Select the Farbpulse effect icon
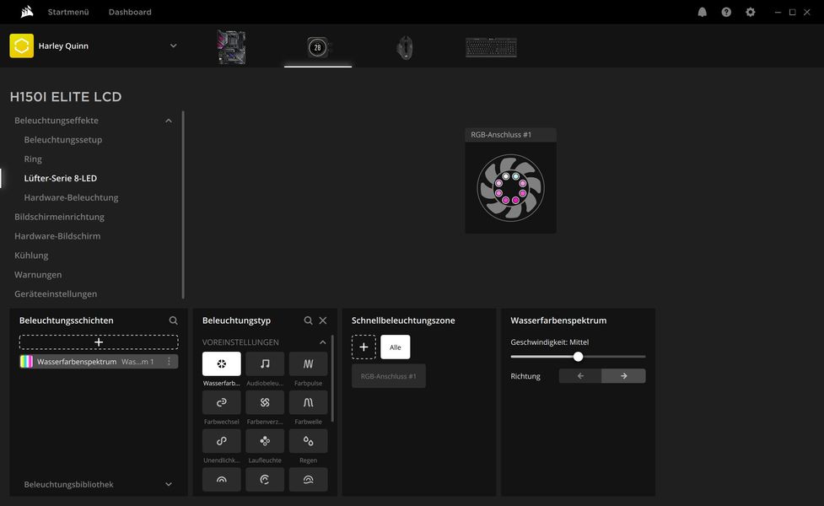Image resolution: width=824 pixels, height=506 pixels. (x=309, y=363)
